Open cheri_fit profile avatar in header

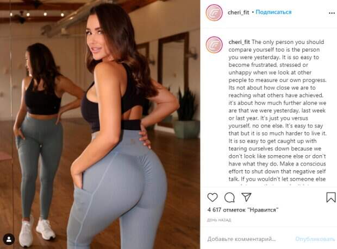coord(214,12)
